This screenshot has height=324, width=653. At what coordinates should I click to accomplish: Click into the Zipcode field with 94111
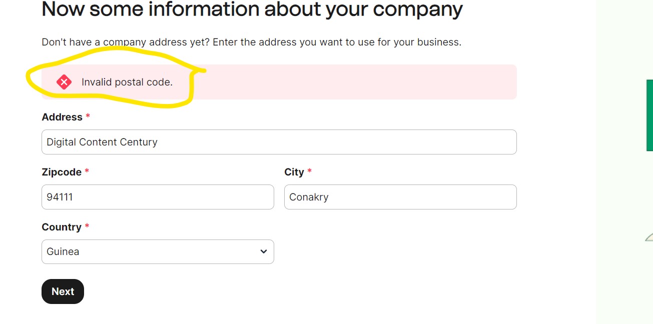(x=158, y=197)
